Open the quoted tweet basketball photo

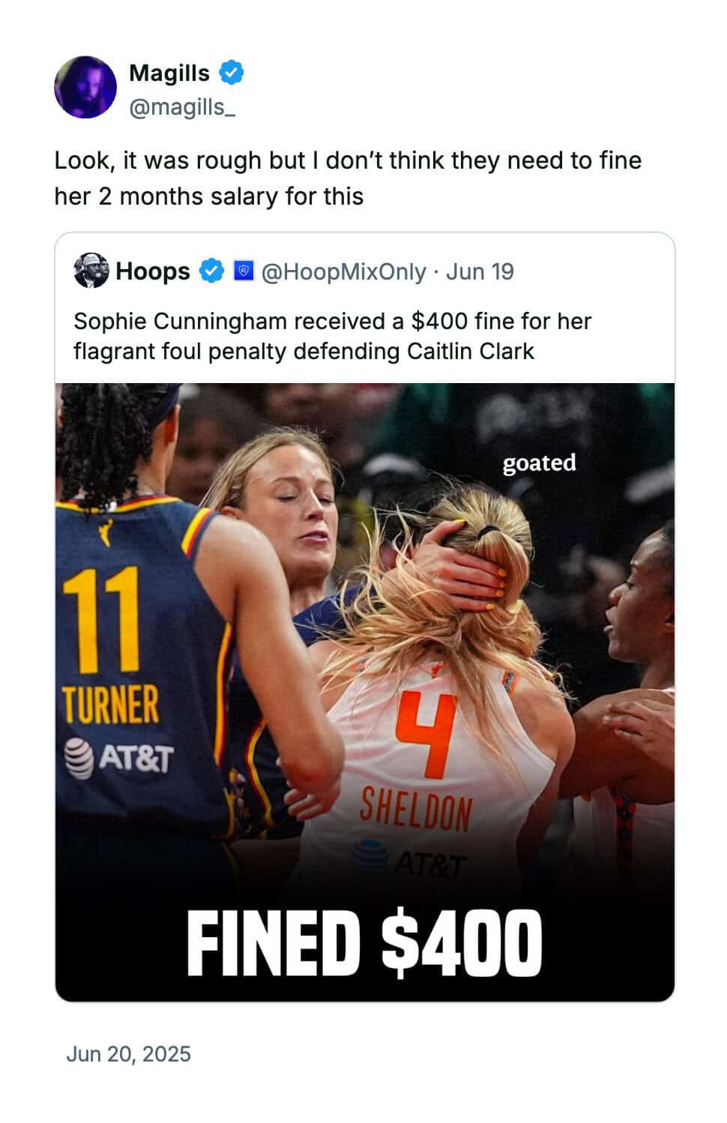coord(365,692)
